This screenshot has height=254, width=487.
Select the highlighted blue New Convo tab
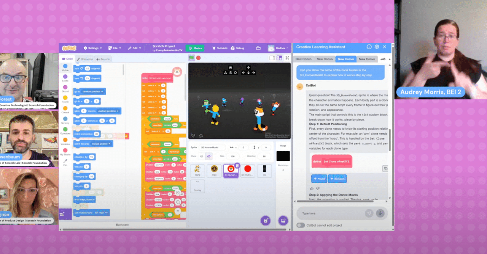point(346,59)
